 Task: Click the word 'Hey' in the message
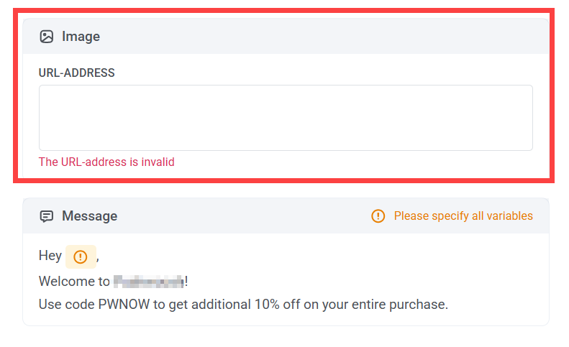click(x=50, y=256)
